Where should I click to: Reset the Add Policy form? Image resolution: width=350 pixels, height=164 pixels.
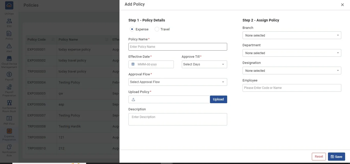[x=319, y=157]
